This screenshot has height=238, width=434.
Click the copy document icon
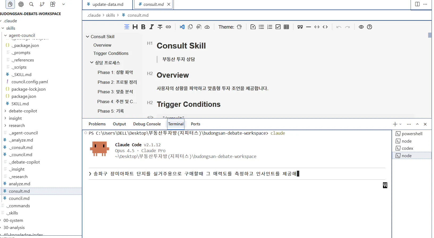190,27
